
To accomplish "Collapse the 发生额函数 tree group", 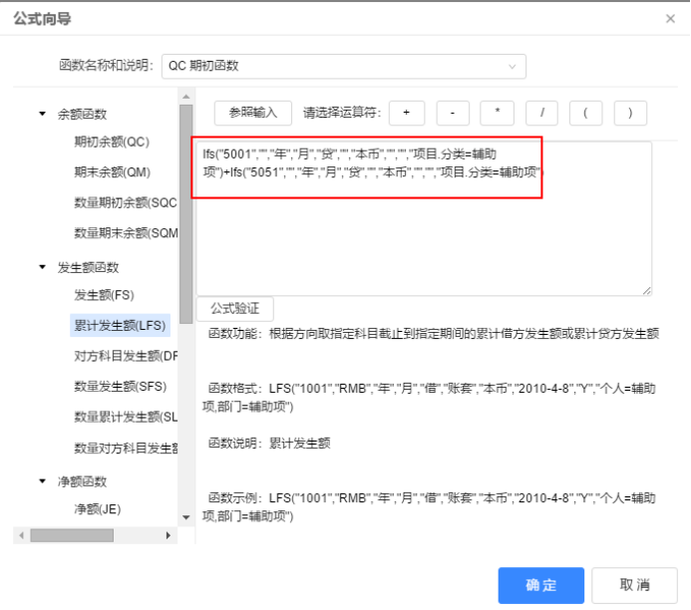I will [43, 267].
